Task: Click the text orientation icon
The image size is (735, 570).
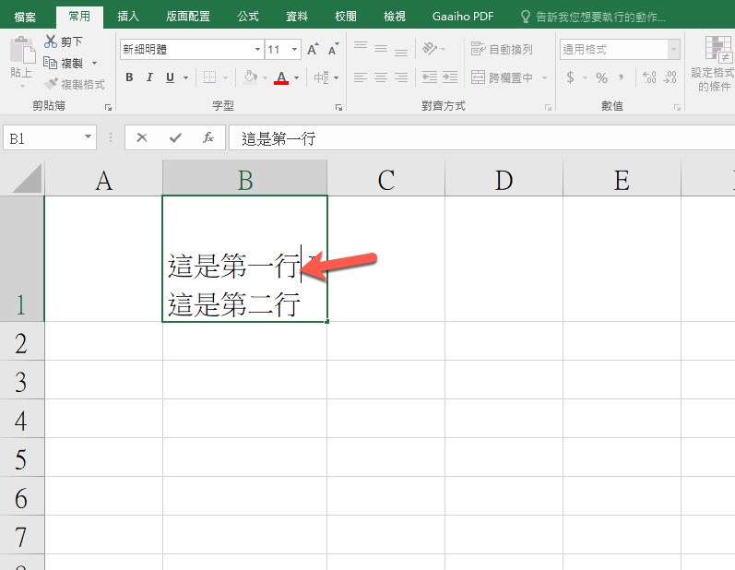Action: 430,48
